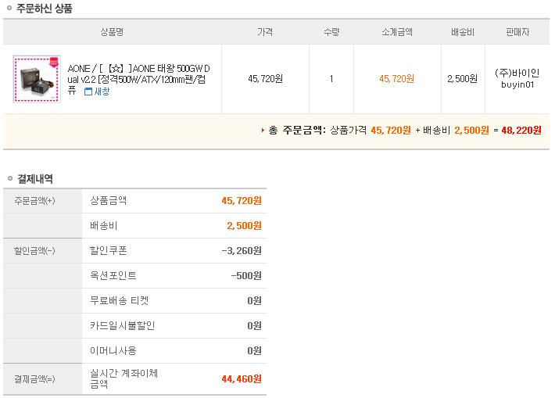The width and height of the screenshot is (555, 398).
Task: Select the 2,500원 shipping fee in product row
Action: [x=463, y=79]
